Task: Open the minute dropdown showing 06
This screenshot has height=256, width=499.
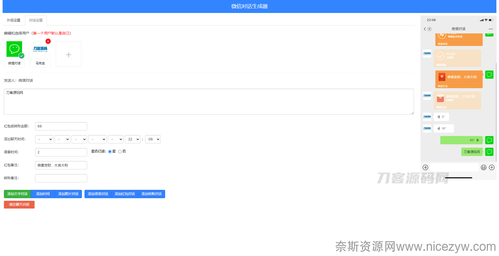Action: click(153, 139)
